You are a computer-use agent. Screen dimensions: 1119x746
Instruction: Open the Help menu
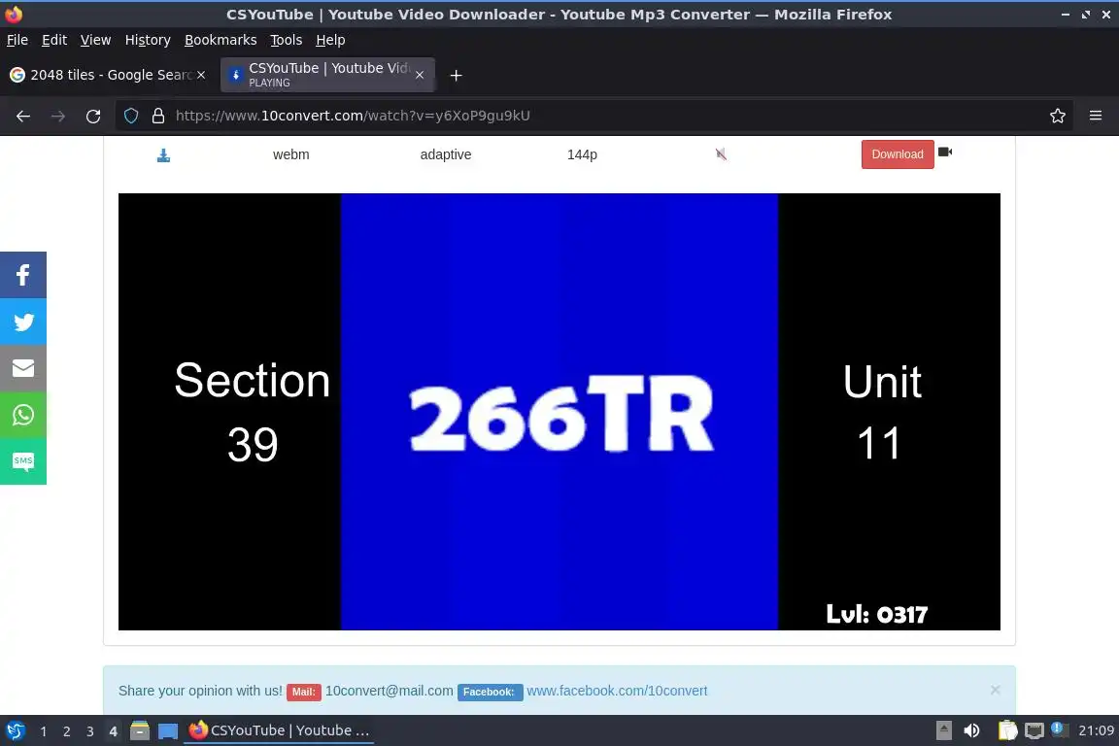click(330, 40)
